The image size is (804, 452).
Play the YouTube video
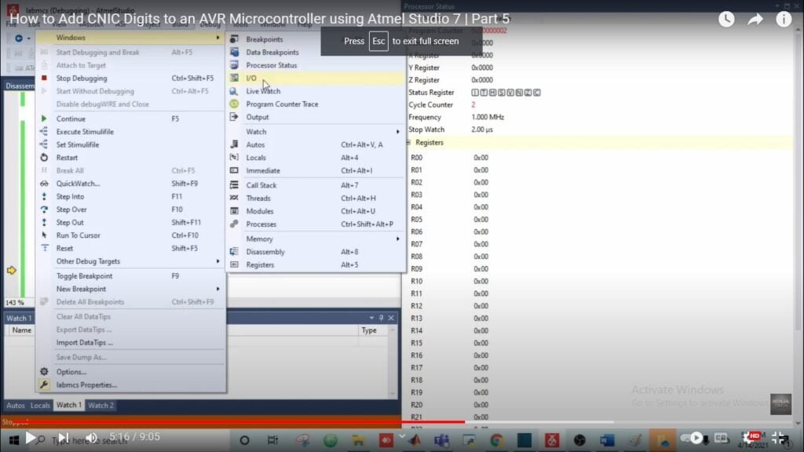coord(31,438)
